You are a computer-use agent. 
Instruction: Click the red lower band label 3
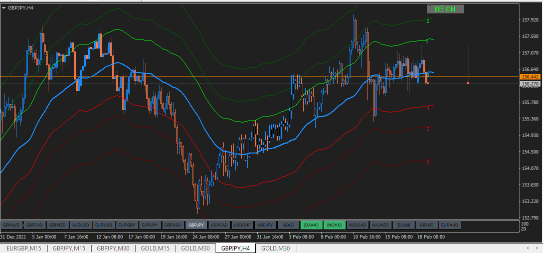click(428, 162)
